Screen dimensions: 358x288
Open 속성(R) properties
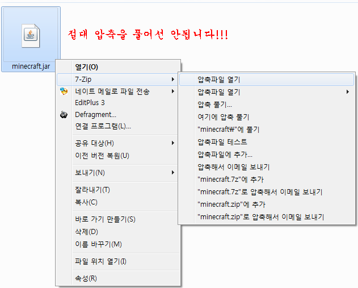click(118, 278)
